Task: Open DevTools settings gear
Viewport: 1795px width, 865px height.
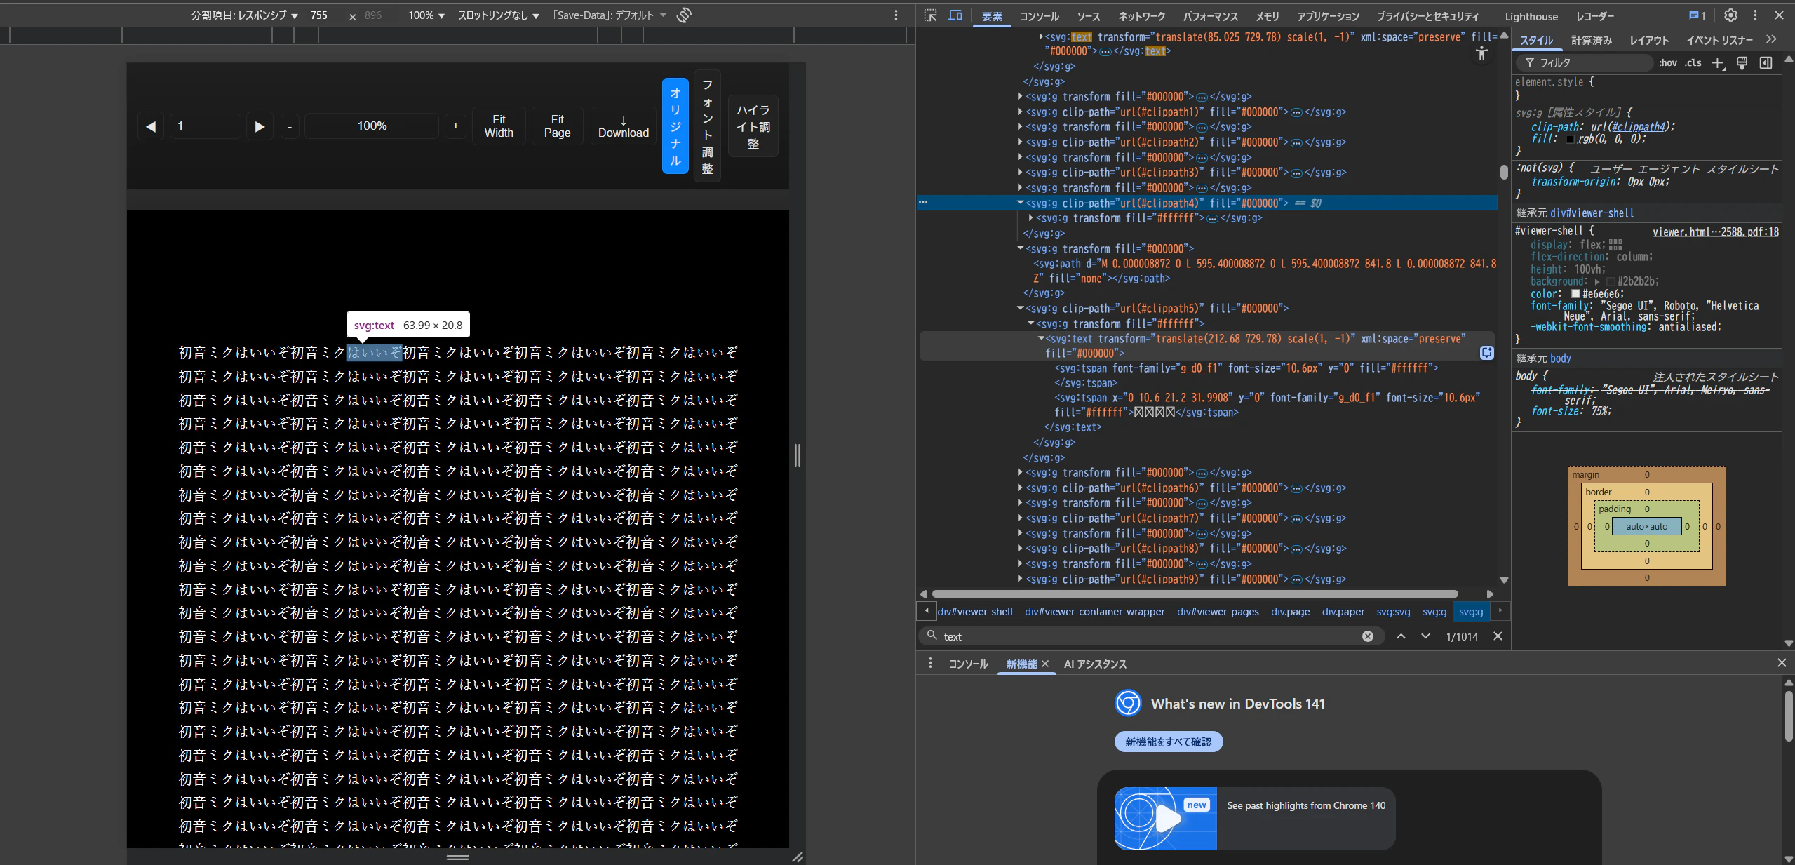Action: (1731, 15)
